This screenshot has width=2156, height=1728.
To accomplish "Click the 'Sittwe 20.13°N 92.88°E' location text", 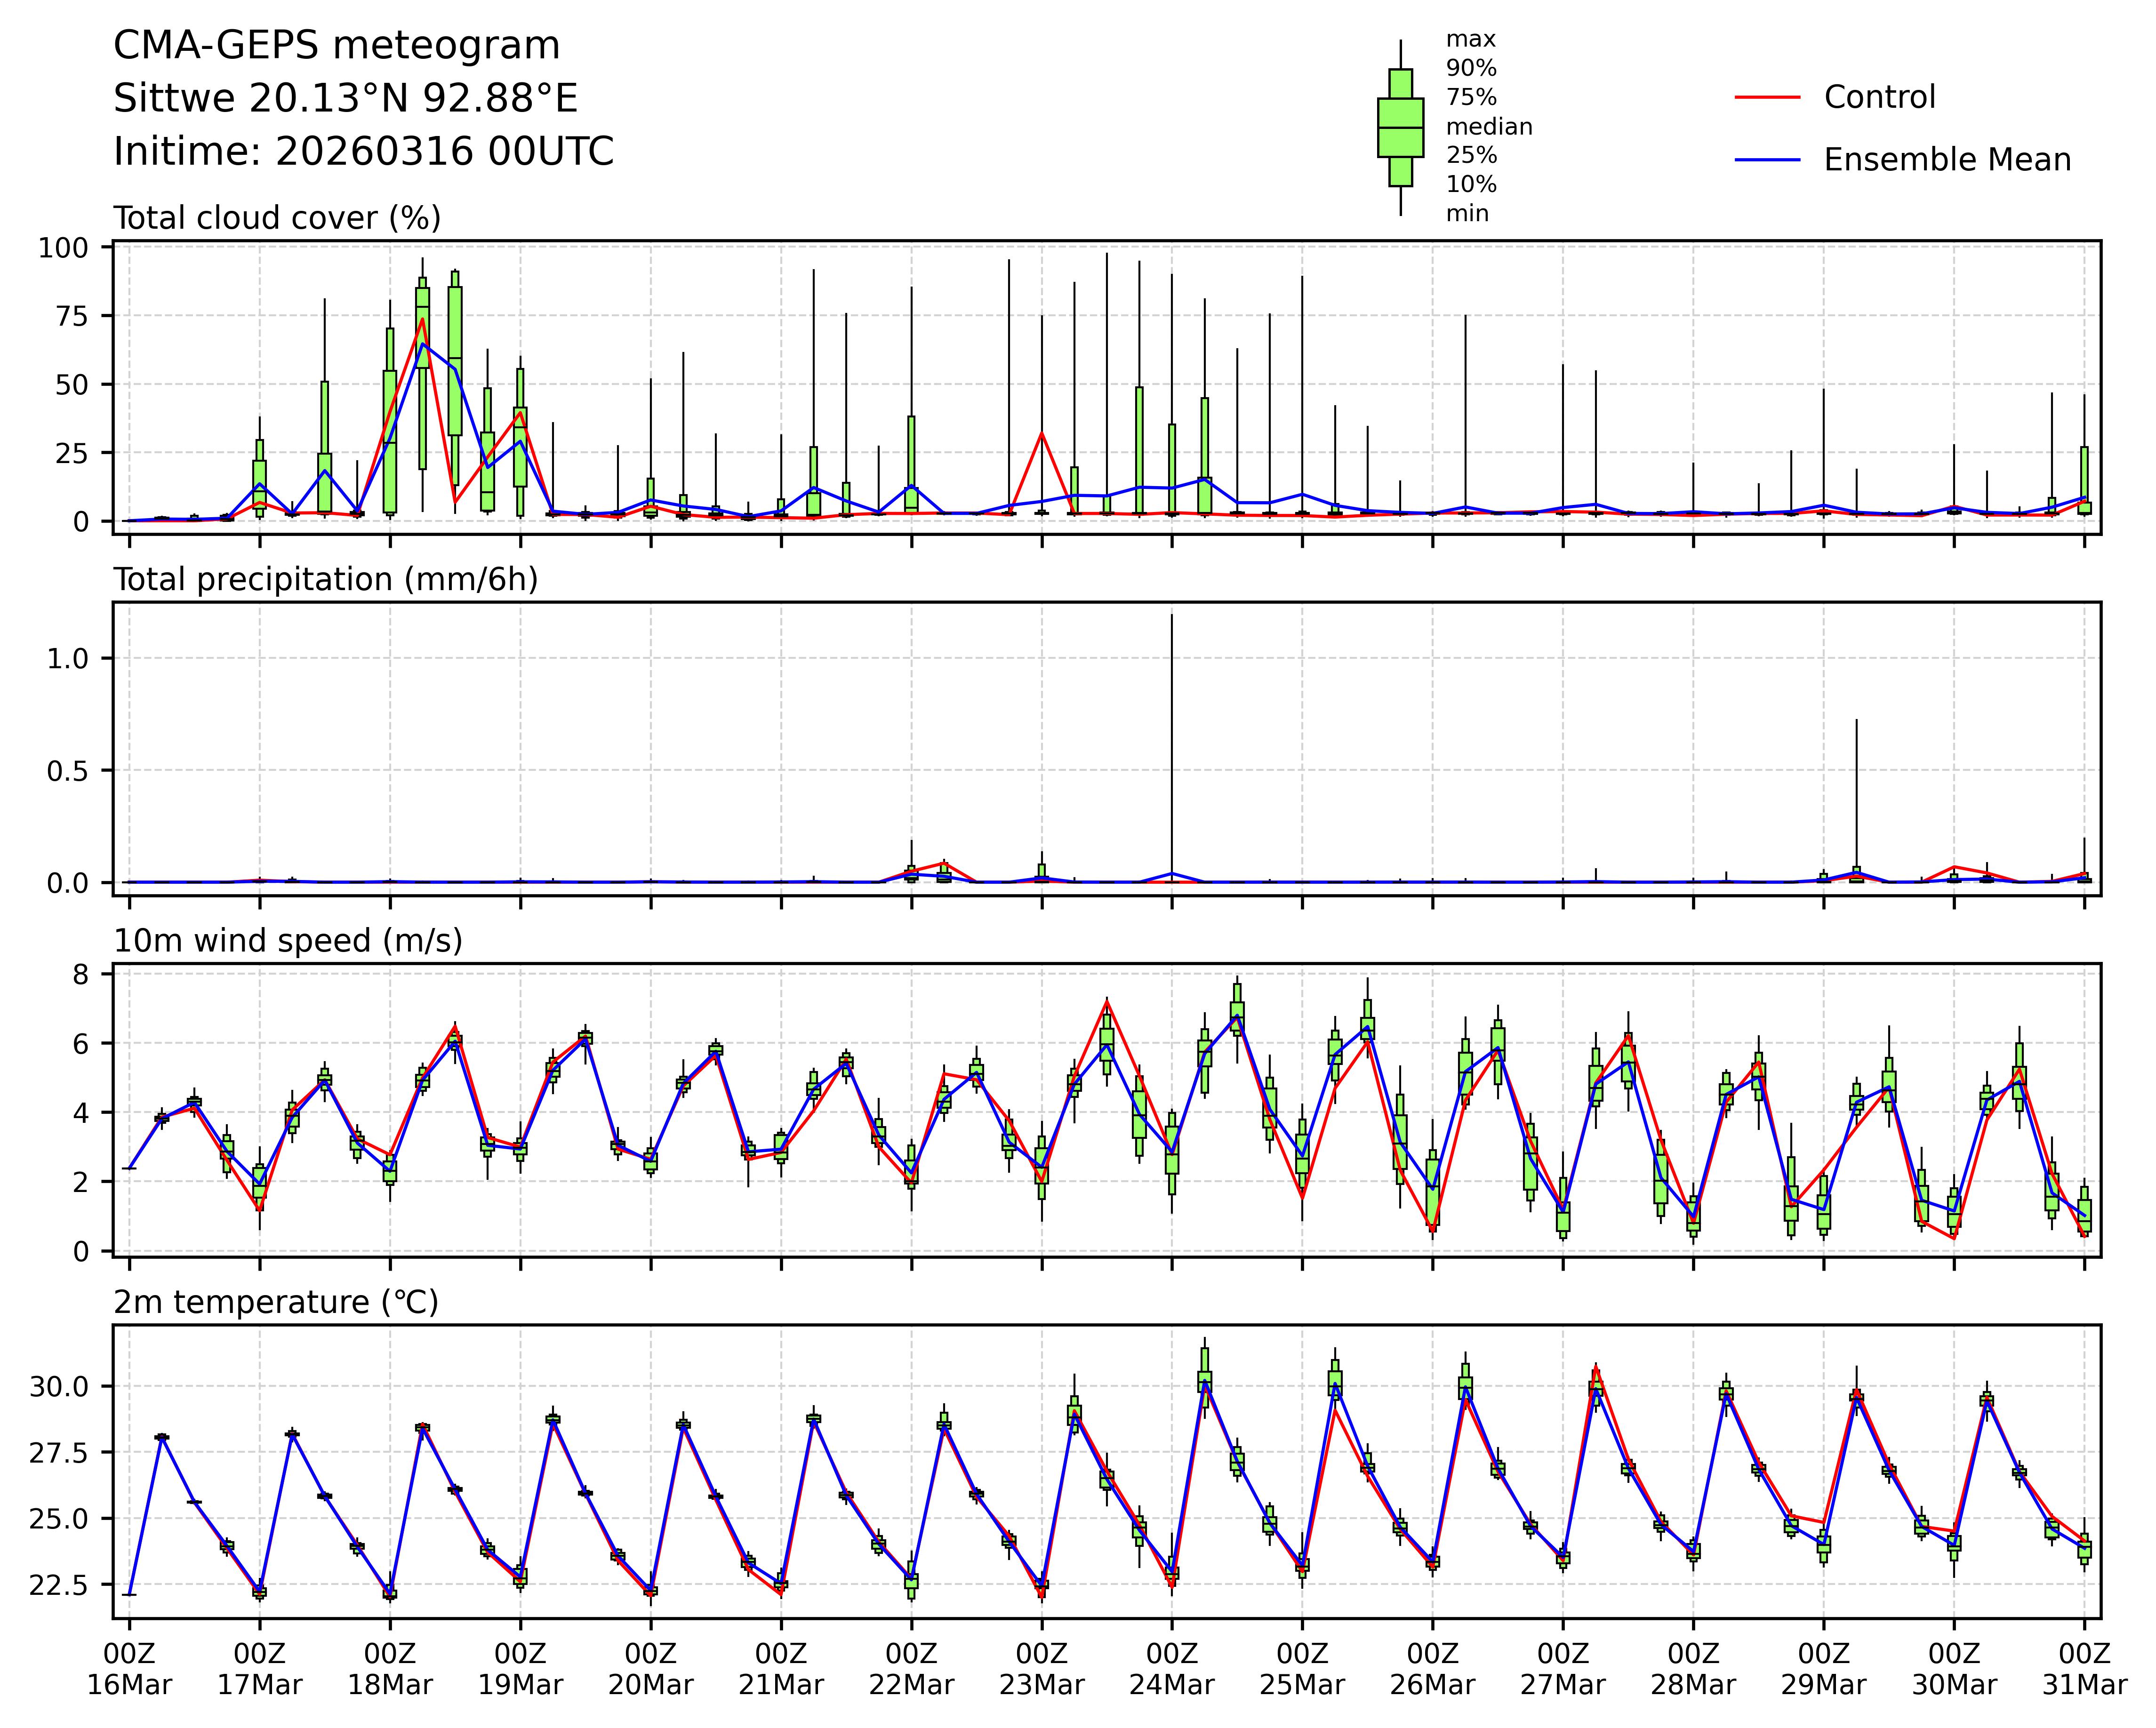I will point(345,99).
